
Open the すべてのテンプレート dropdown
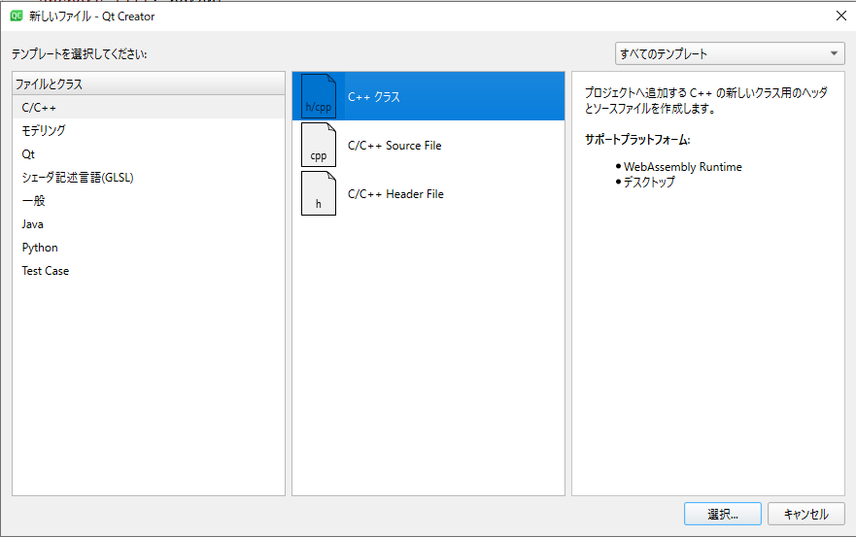pyautogui.click(x=729, y=53)
